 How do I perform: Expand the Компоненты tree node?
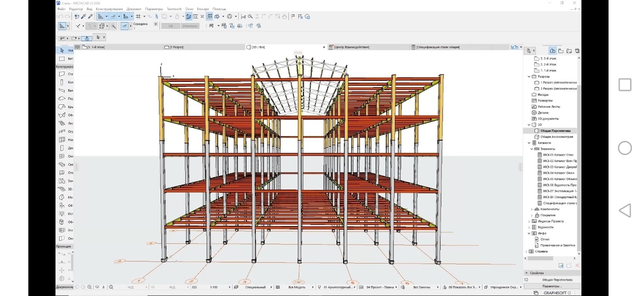tap(532, 209)
